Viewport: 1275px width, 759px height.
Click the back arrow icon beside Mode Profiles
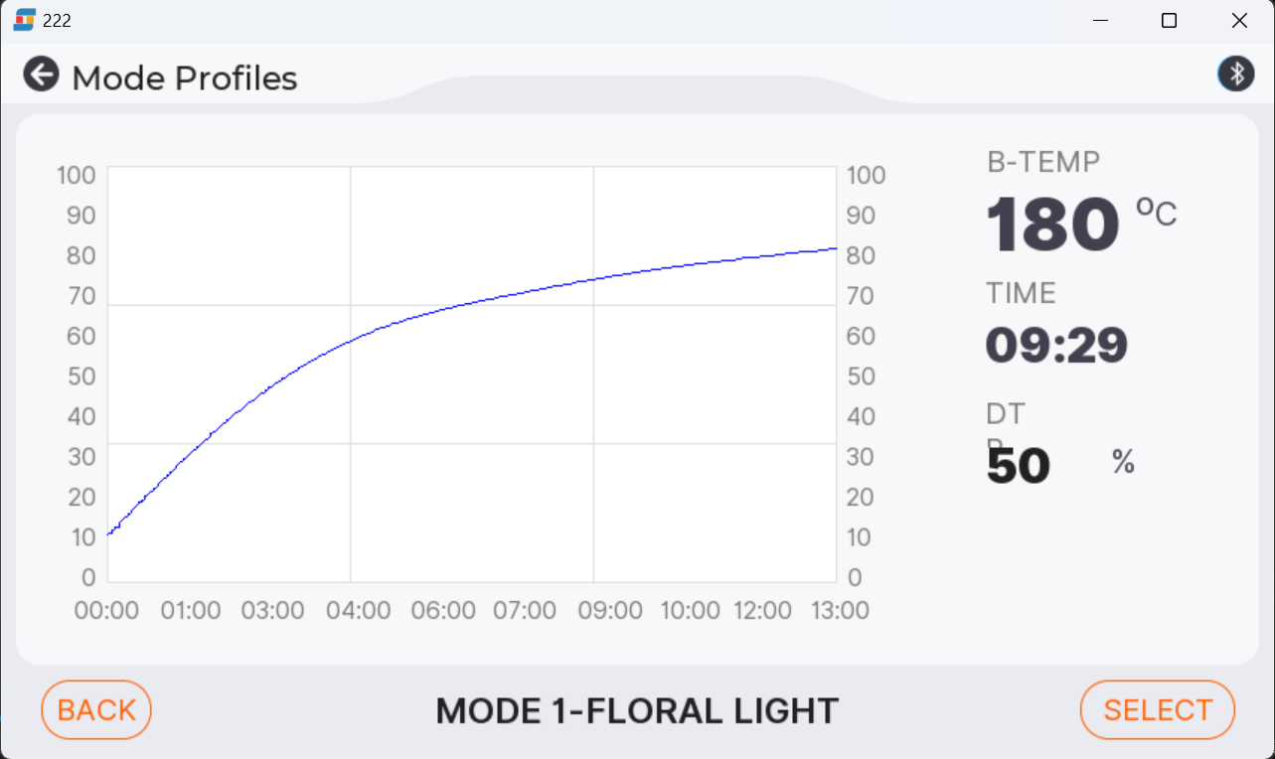41,75
